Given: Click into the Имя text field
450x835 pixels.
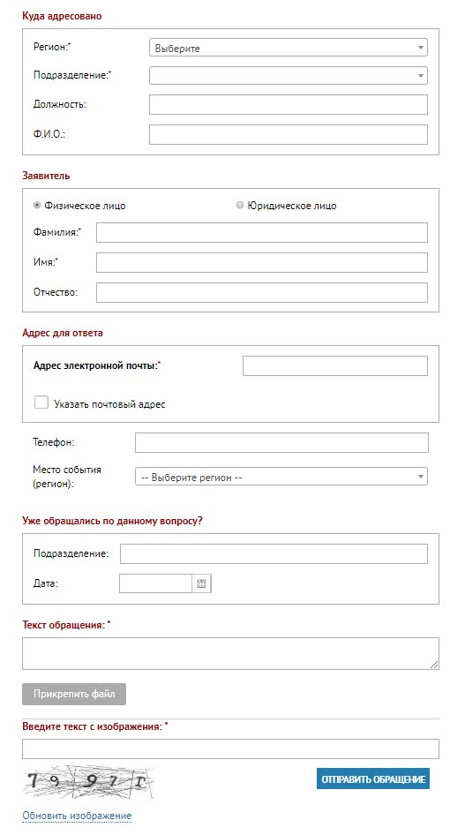Looking at the screenshot, I should click(x=261, y=262).
